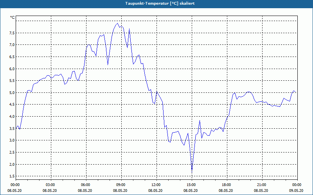Click the "3,0" y-axis label

(12, 140)
